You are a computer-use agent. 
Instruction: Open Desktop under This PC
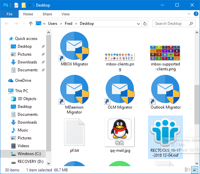(25, 107)
